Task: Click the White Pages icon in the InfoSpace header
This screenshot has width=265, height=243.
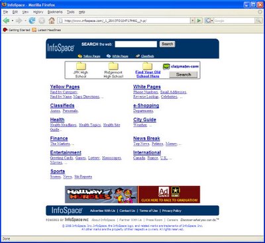Action: (109, 56)
